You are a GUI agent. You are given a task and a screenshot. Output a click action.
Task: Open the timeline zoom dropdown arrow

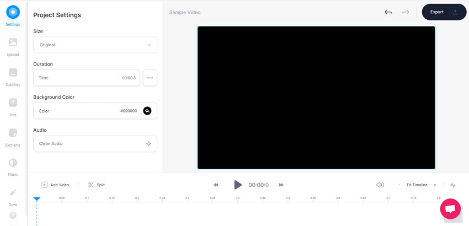pos(435,185)
